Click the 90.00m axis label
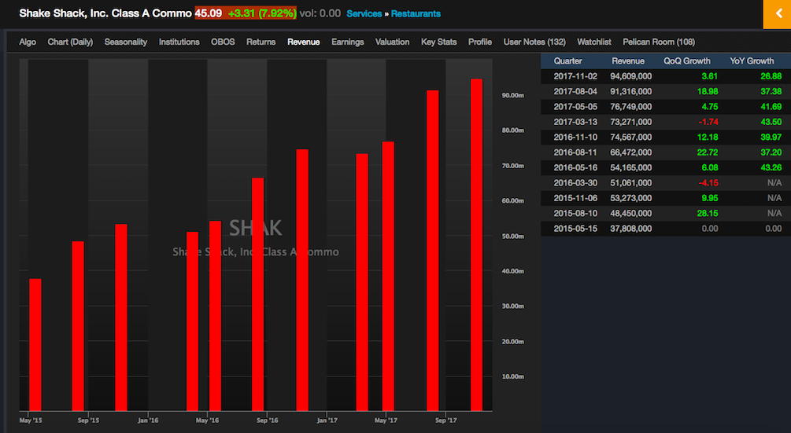This screenshot has width=791, height=433. point(512,95)
